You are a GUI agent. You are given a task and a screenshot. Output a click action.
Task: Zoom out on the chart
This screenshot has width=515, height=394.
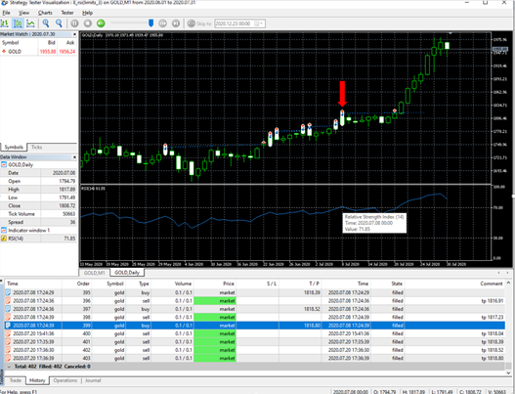click(x=59, y=23)
